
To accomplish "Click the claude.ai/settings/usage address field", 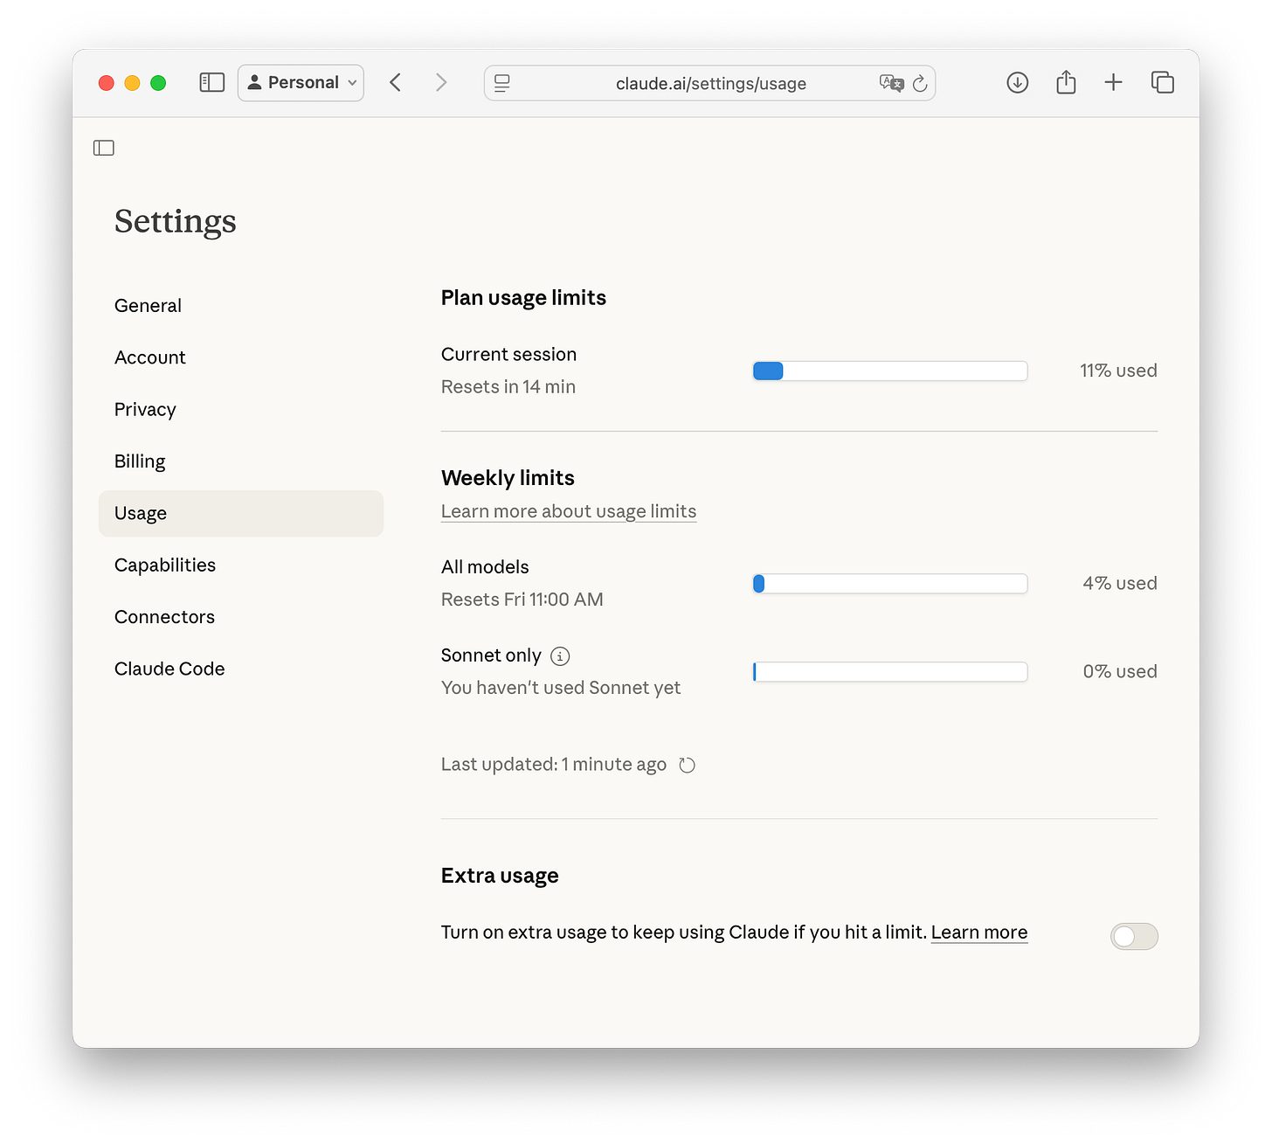I will [x=710, y=83].
